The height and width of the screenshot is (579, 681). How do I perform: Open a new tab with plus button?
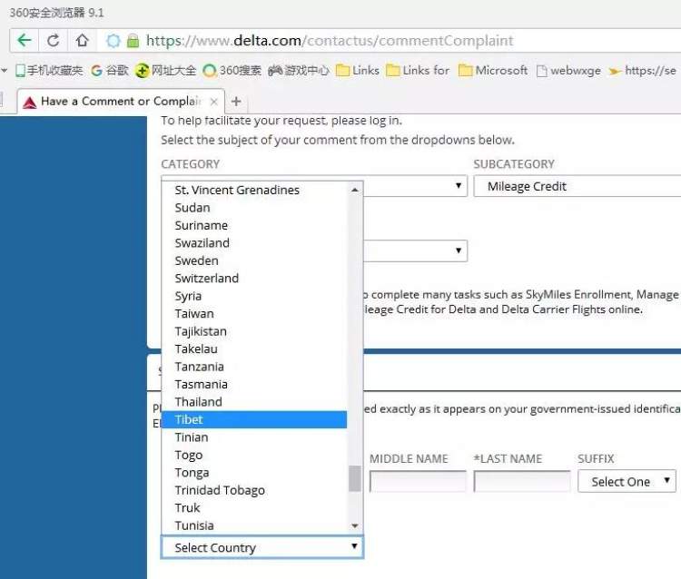pos(236,102)
